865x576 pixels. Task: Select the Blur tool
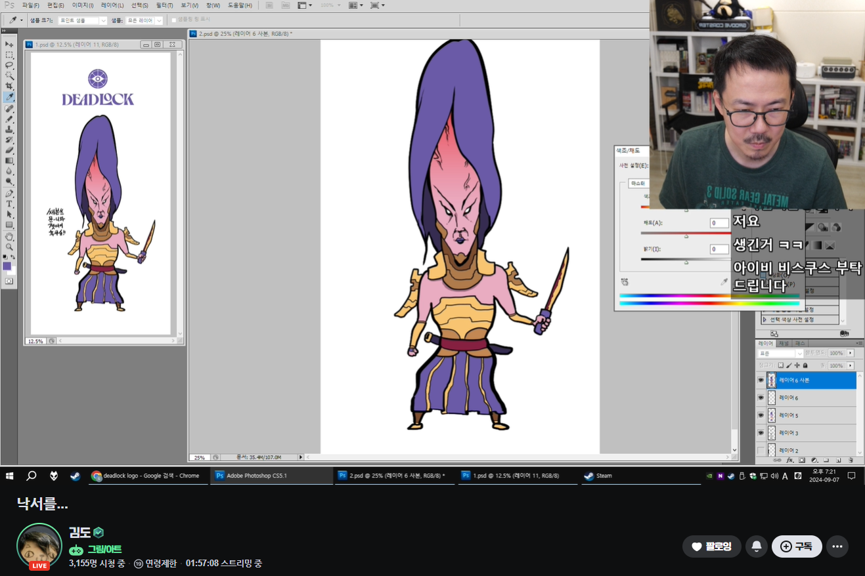tap(9, 171)
